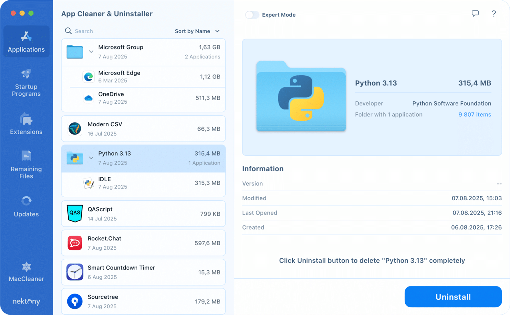Select the Rocket.Chat application
This screenshot has width=510, height=315.
[x=143, y=243]
